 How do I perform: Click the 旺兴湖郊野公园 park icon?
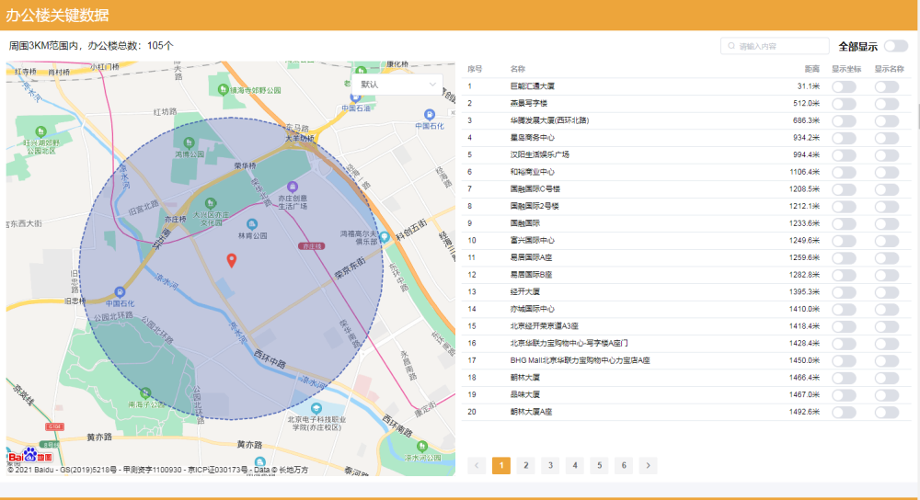(40, 131)
